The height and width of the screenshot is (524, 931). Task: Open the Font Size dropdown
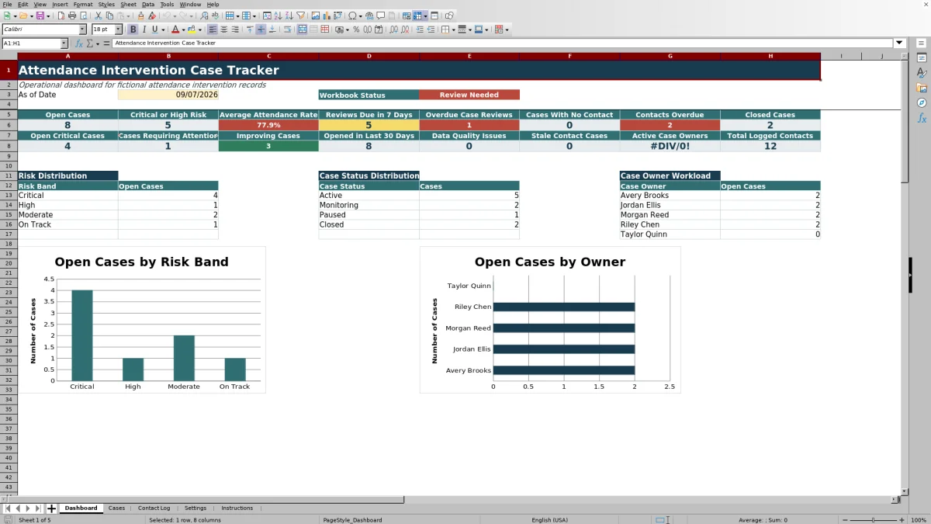[119, 29]
